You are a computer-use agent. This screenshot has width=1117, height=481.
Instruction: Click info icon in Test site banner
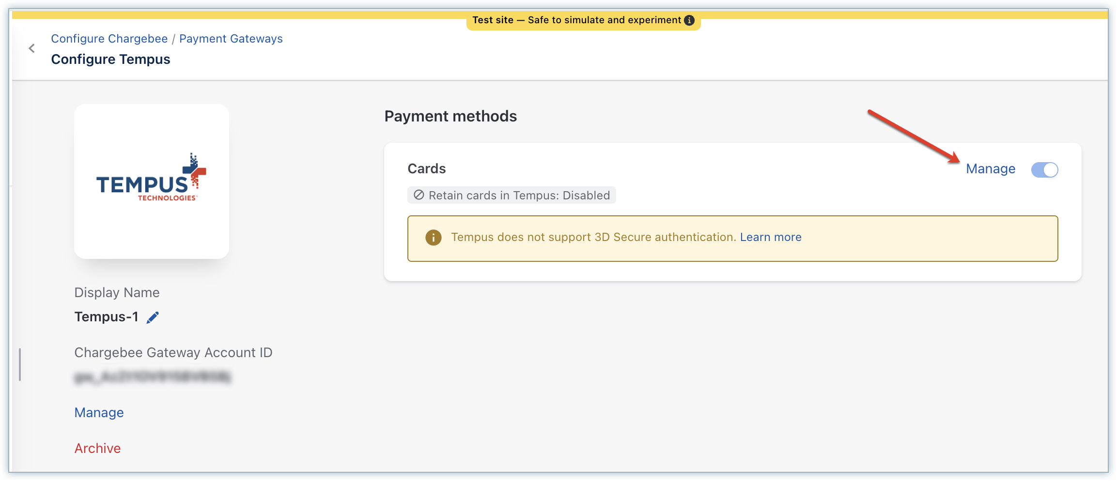click(x=689, y=20)
